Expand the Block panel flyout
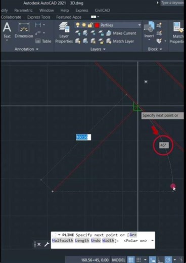Screen dimensions: 186x263 coord(155,49)
